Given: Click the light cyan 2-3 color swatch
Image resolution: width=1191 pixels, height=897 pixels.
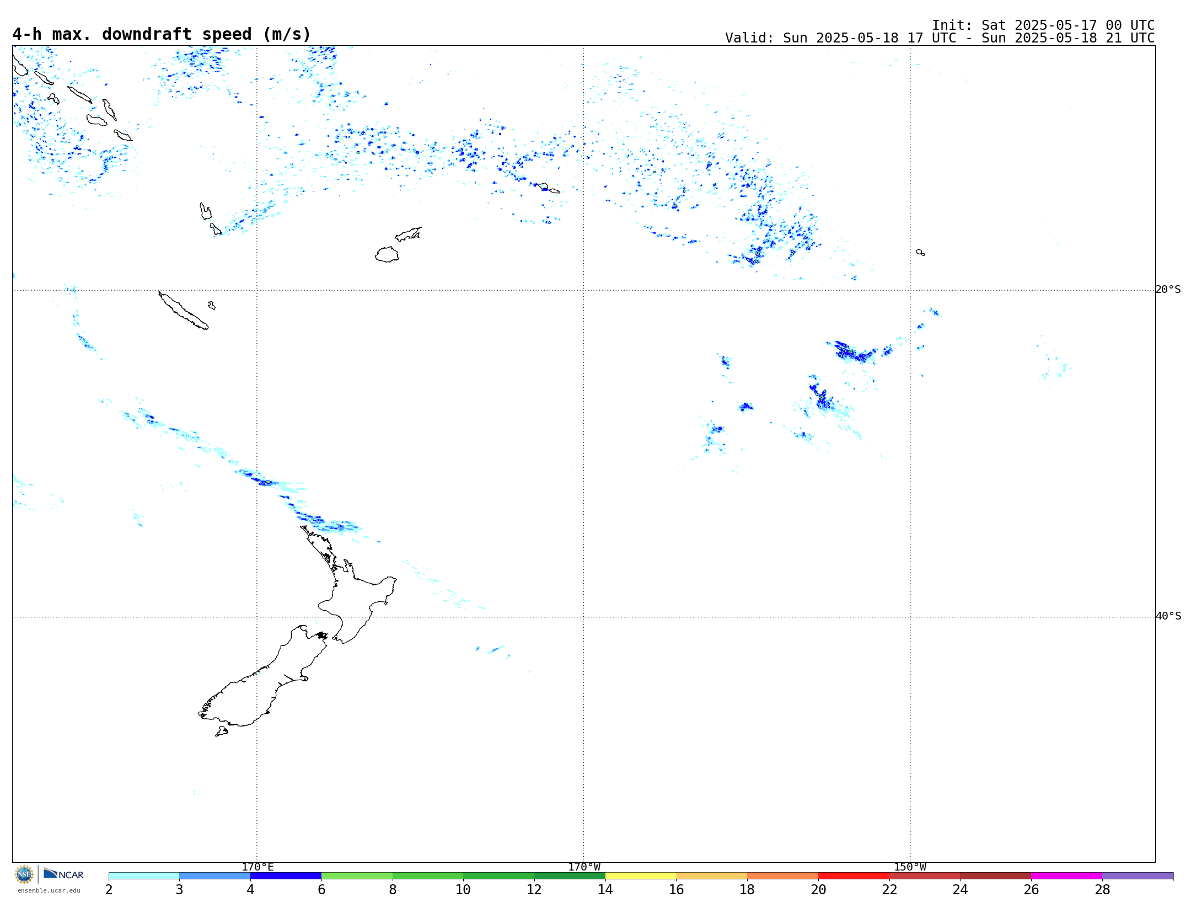Looking at the screenshot, I should (144, 876).
